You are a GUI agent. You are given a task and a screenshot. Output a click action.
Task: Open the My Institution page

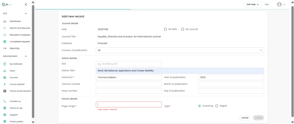[16, 64]
